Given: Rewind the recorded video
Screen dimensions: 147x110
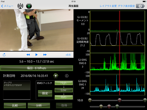Looking at the screenshot, I should pyautogui.click(x=28, y=55).
